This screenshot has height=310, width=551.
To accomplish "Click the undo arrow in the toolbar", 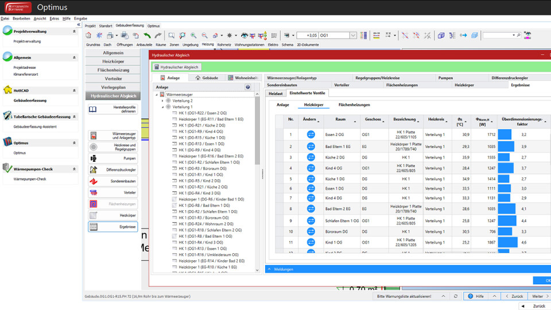I will pos(148,36).
